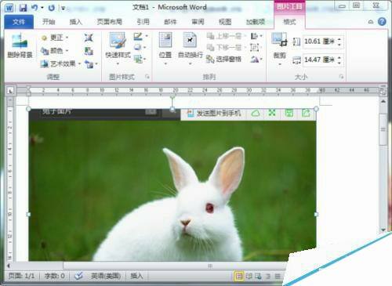The height and width of the screenshot is (286, 392).
Task: Click the tab selector (L) at ruler corner
Action: [x=10, y=91]
